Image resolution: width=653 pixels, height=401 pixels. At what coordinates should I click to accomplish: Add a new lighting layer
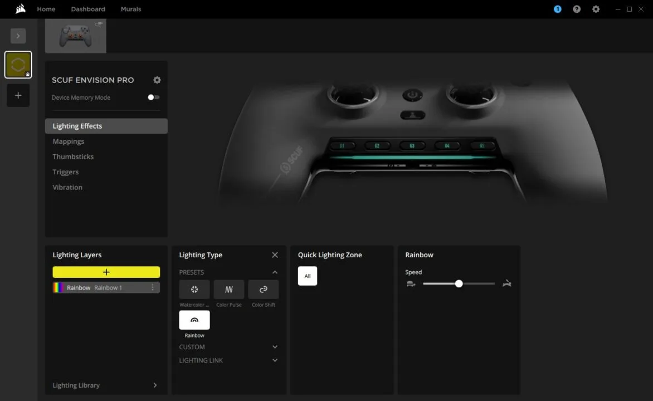pyautogui.click(x=106, y=272)
